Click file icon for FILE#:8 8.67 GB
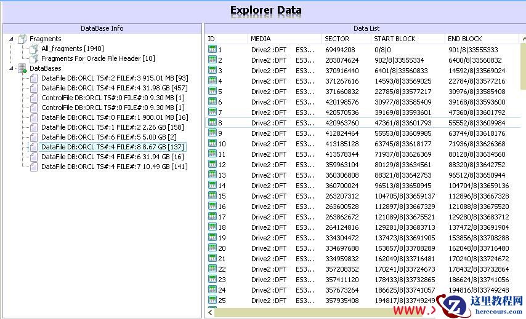The width and height of the screenshot is (526, 319). pyautogui.click(x=33, y=147)
